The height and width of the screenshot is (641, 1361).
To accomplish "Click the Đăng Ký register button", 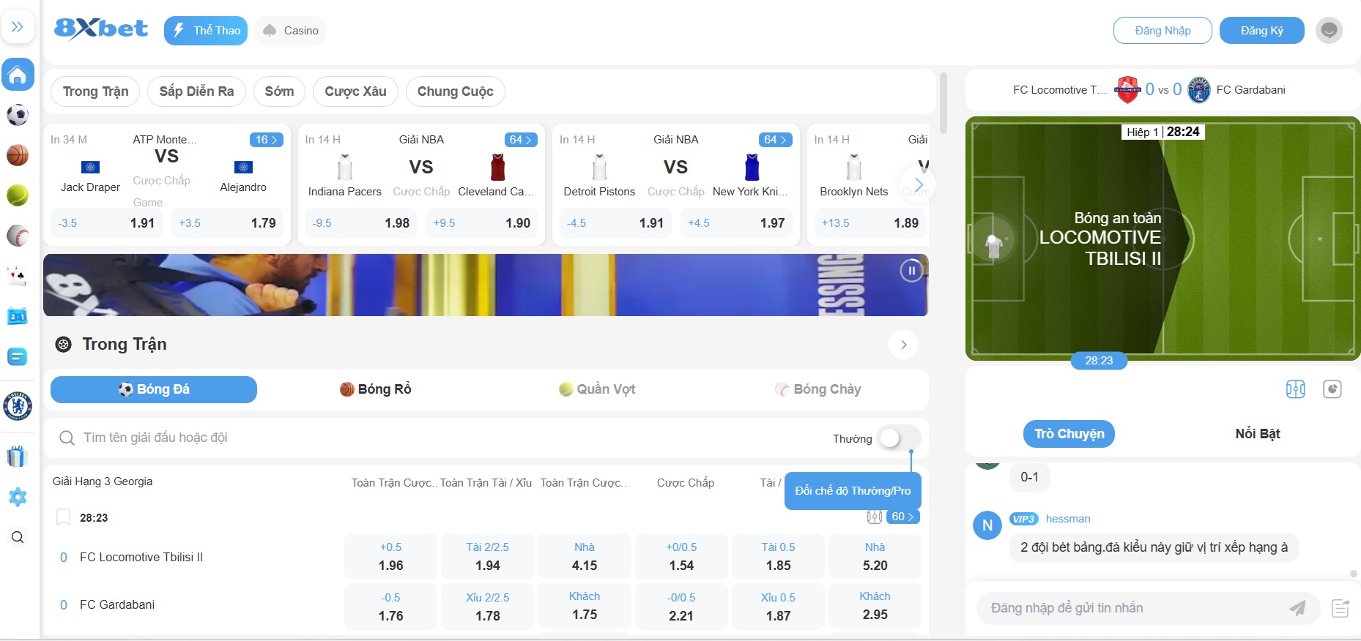I will (x=1261, y=31).
